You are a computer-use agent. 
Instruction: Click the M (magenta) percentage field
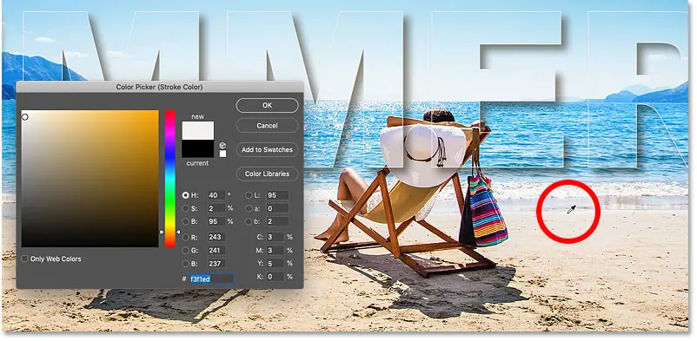(x=275, y=251)
